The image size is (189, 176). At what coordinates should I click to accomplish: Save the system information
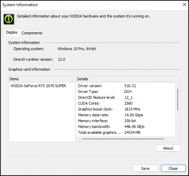[x=146, y=168]
